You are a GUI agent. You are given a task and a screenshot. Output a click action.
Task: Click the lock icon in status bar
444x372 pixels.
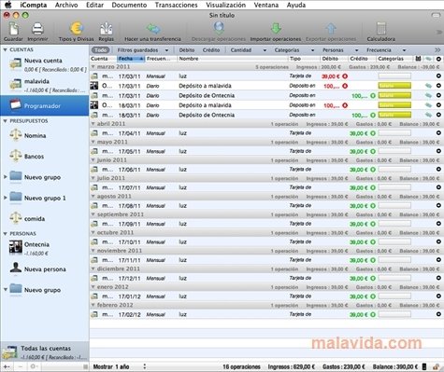pyautogui.click(x=437, y=366)
